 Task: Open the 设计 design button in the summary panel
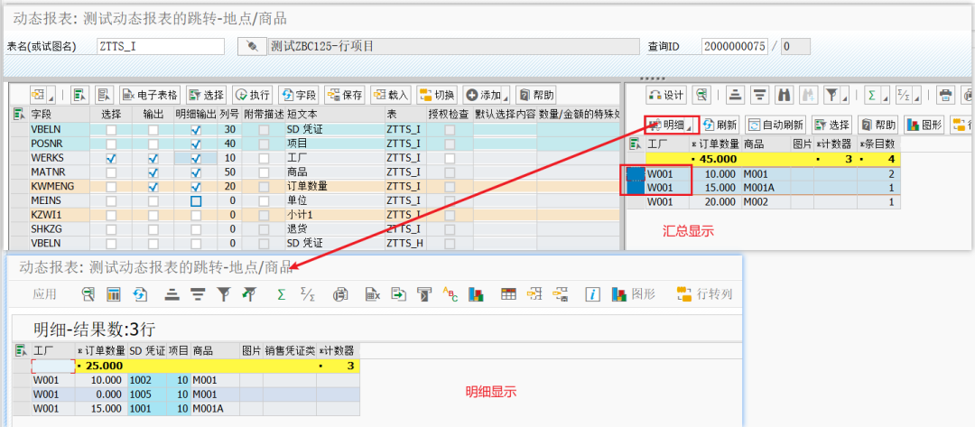[667, 95]
